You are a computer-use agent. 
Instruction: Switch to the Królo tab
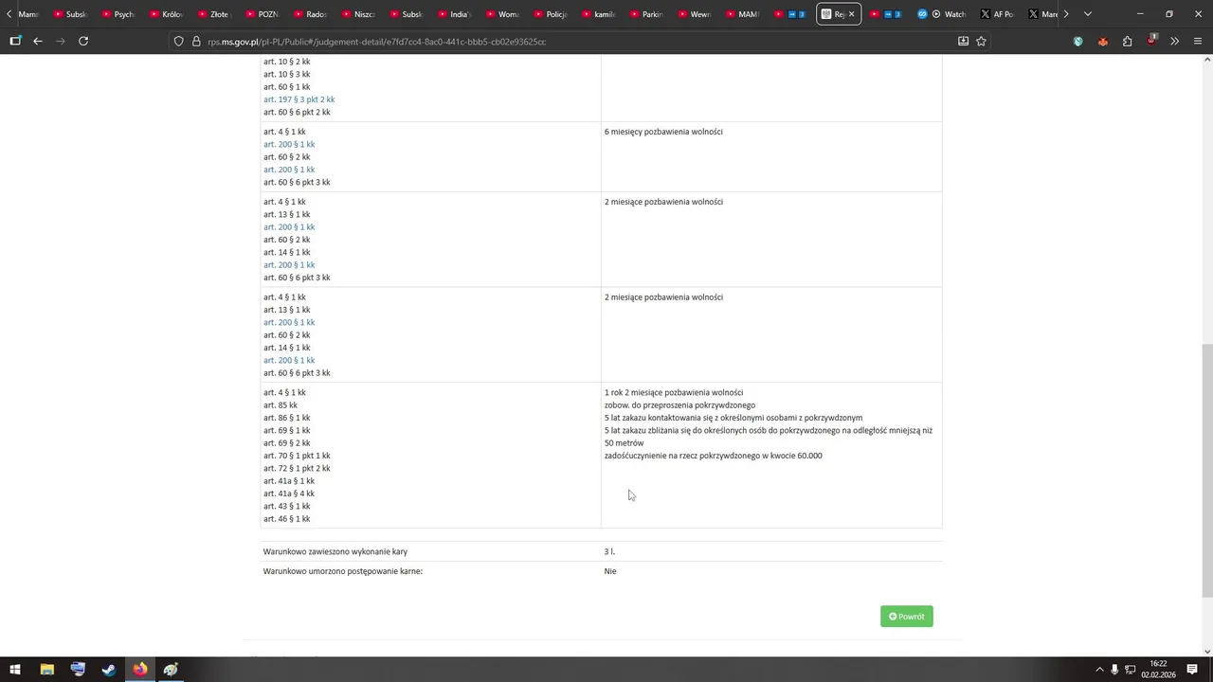coord(166,14)
